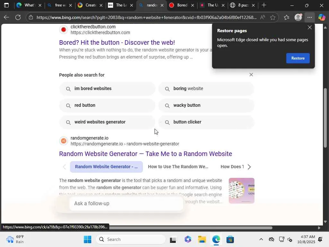The image size is (329, 247).
Task: Open the volume tray icon
Action: pos(290,239)
